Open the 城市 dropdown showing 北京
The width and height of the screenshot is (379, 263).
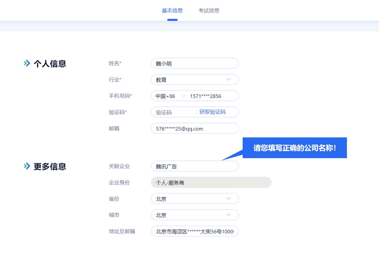click(x=195, y=215)
